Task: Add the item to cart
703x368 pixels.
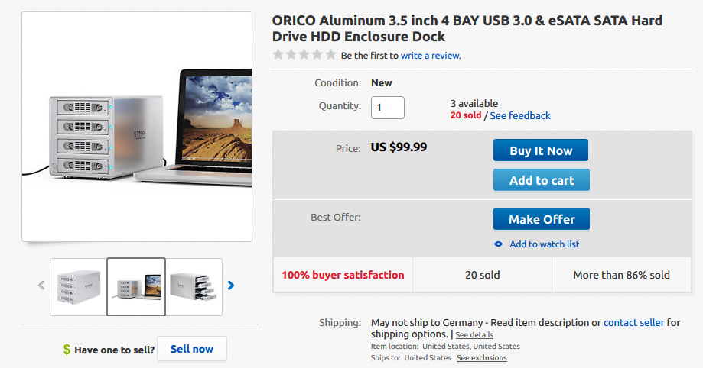Action: click(x=541, y=180)
